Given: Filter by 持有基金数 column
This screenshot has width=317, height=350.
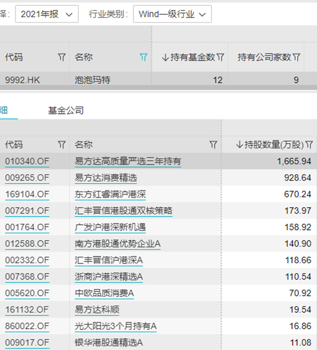Looking at the screenshot, I should pos(221,58).
